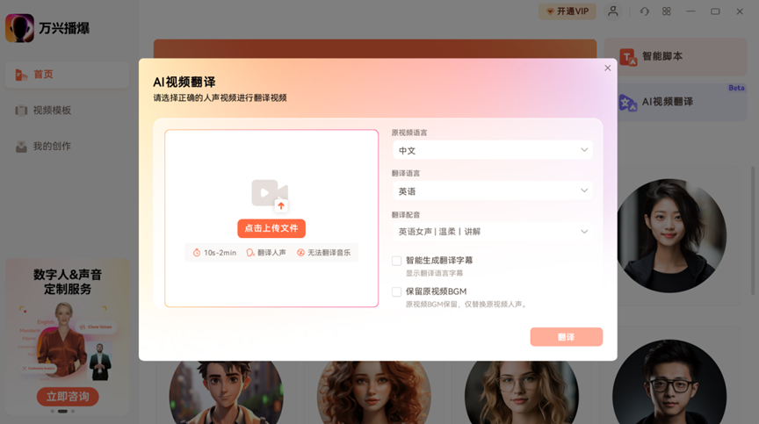This screenshot has width=759, height=424.
Task: Select the man with glasses avatar thumbnail
Action: 669,382
